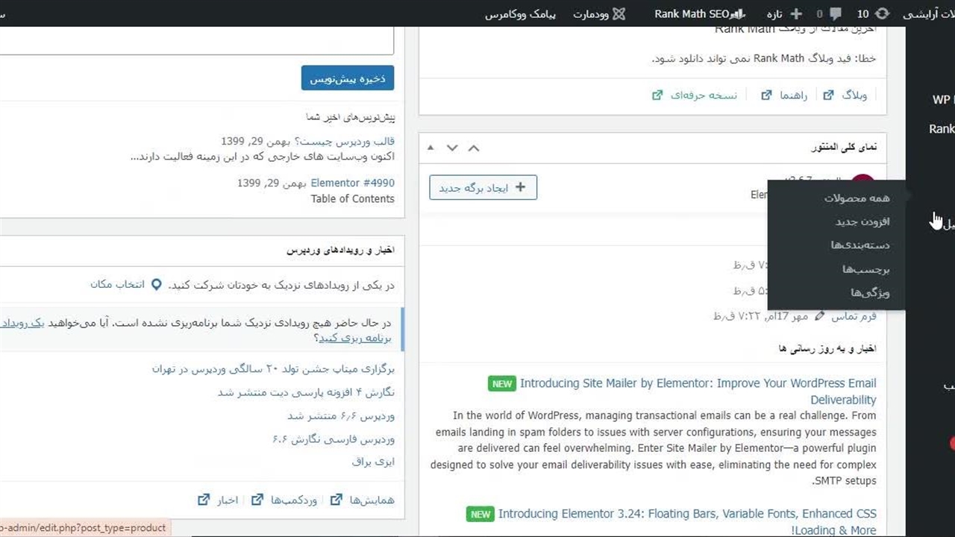Open دسته‌بندی‌ها in the products submenu
This screenshot has width=955, height=537.
point(860,245)
